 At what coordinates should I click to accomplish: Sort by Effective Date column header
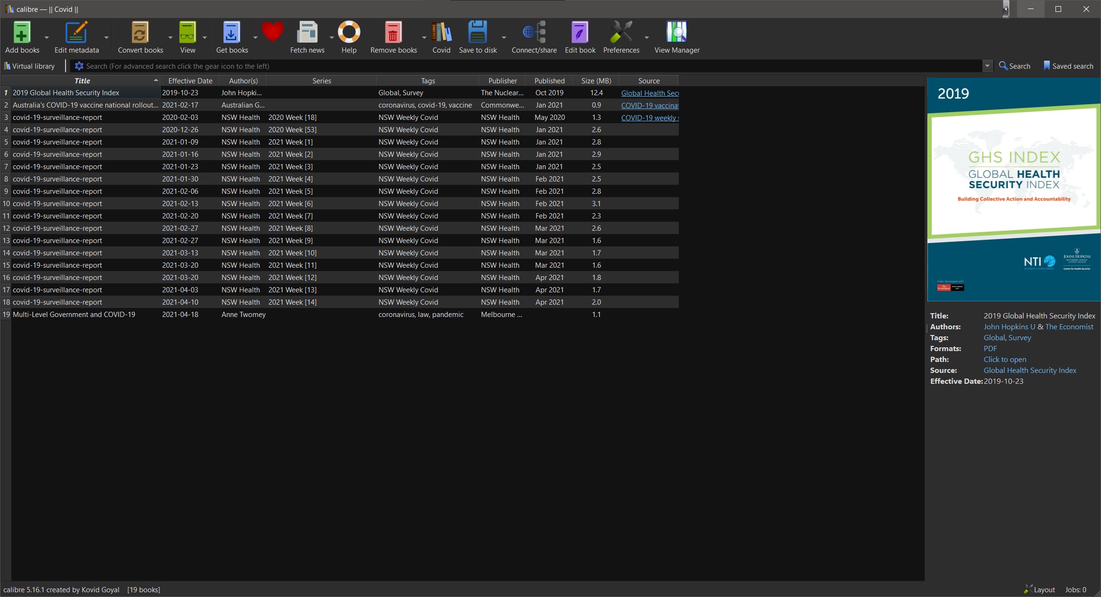pyautogui.click(x=190, y=81)
